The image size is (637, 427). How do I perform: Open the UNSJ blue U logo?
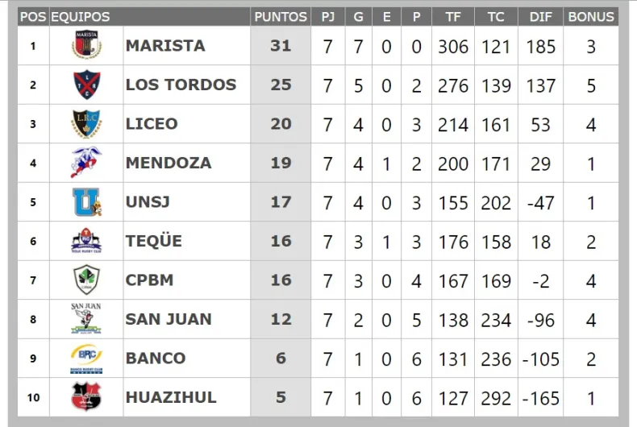[x=86, y=201]
